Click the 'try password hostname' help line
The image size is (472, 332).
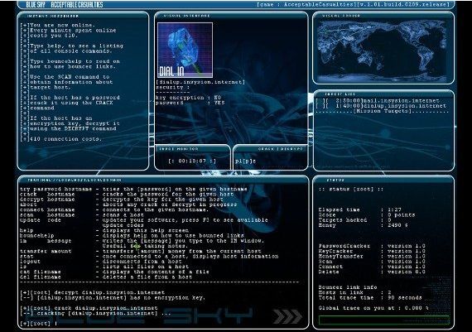[x=133, y=189]
